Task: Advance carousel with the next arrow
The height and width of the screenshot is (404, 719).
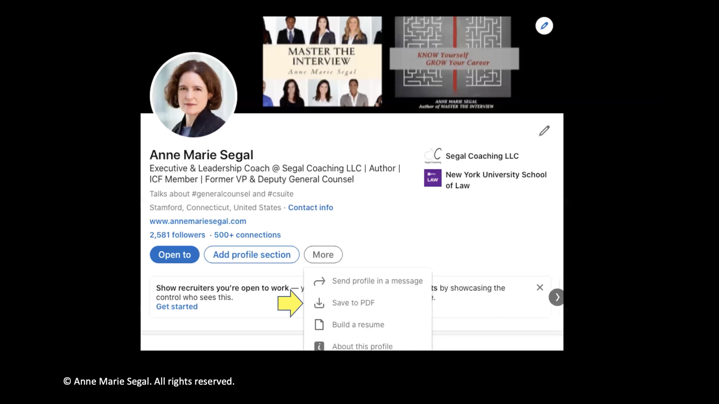Action: [557, 297]
